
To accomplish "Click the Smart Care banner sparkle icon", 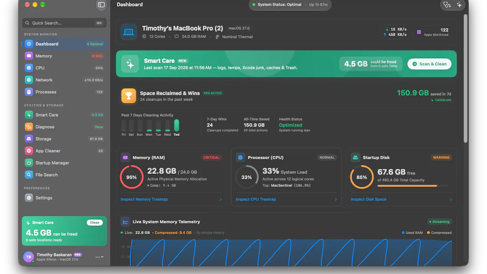I will 130,64.
